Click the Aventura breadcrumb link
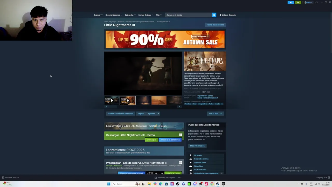The width and height of the screenshot is (332, 187). tap(121, 22)
